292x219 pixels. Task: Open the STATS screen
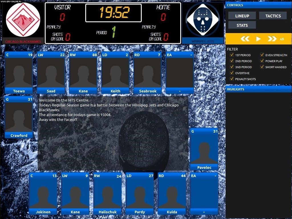click(x=242, y=25)
